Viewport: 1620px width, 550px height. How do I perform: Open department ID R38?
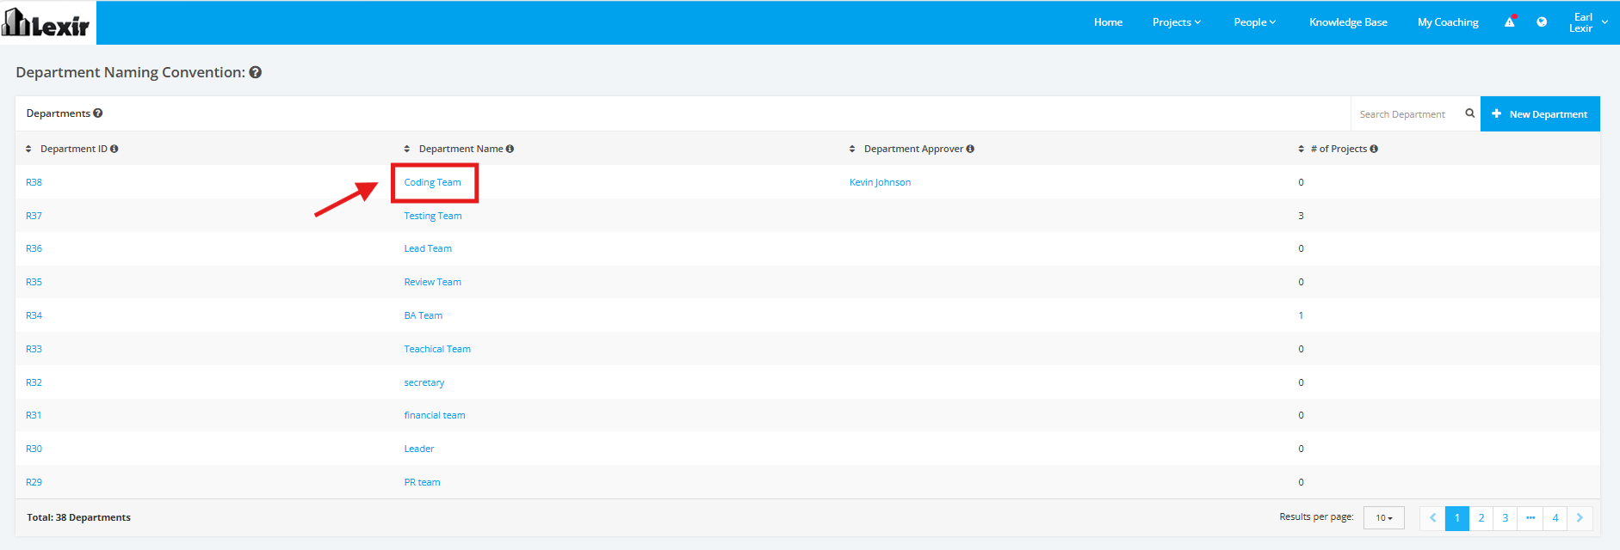click(34, 182)
